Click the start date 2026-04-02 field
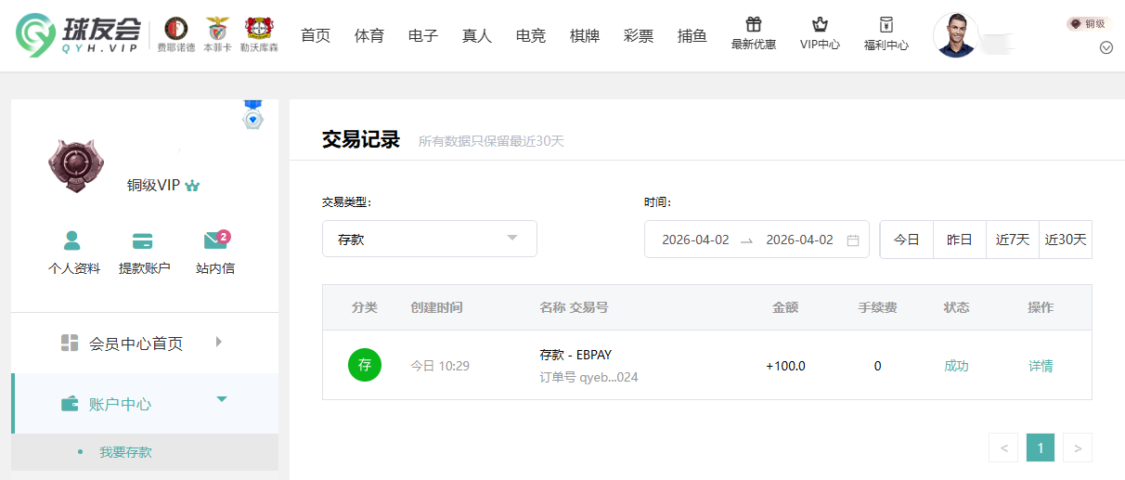 695,240
